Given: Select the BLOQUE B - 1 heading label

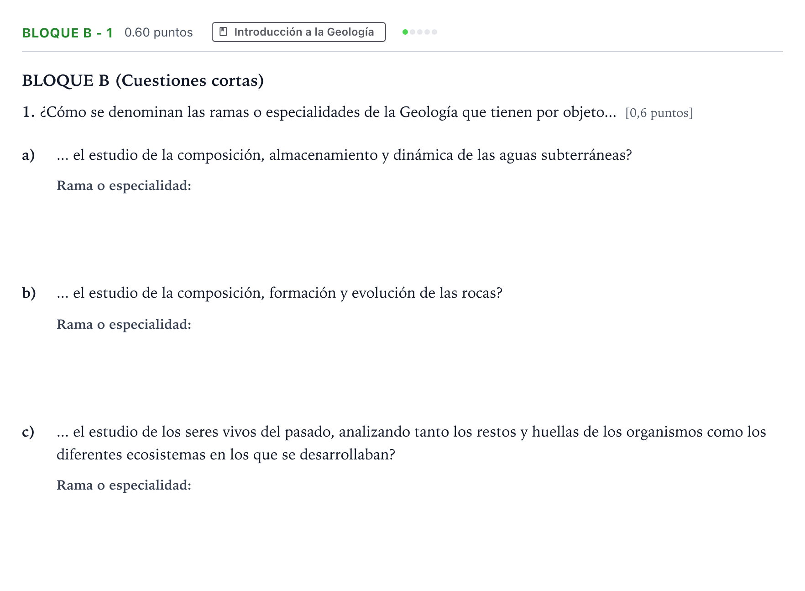Looking at the screenshot, I should coord(68,33).
